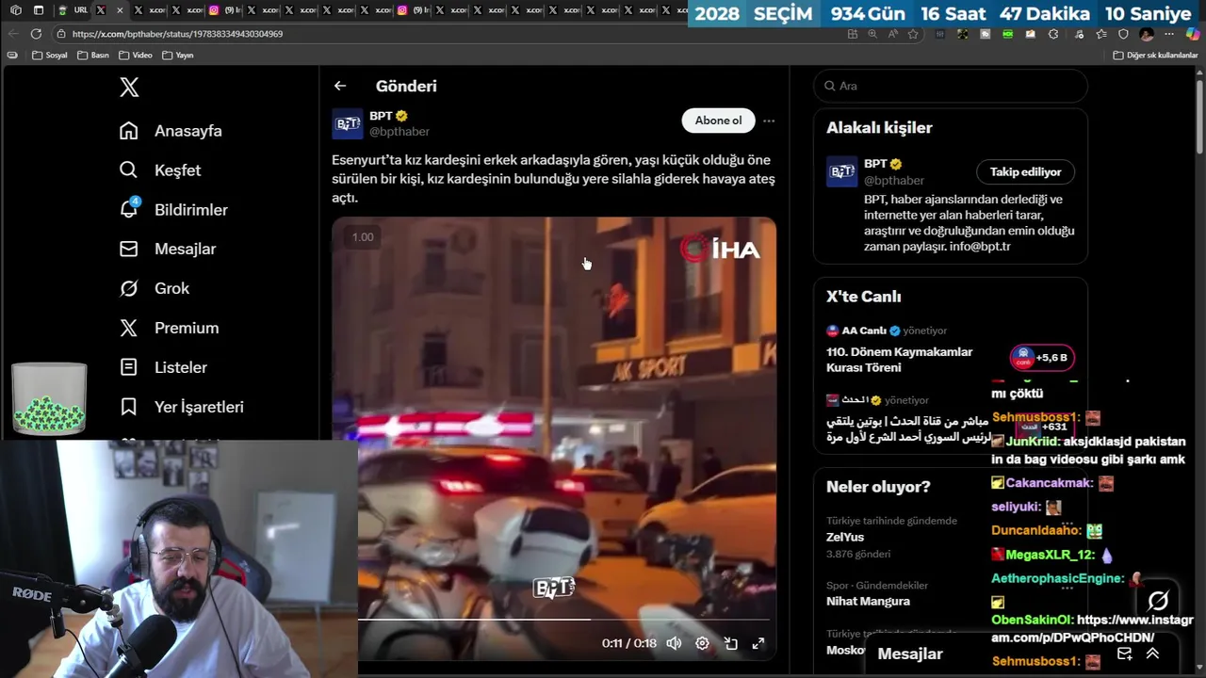Image resolution: width=1206 pixels, height=678 pixels.
Task: Open Yer İşaretleri bookmarks
Action: pyautogui.click(x=182, y=408)
